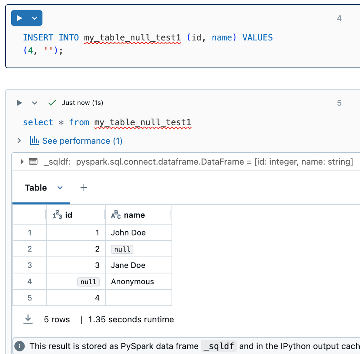Open the Table tab dropdown chevron
The height and width of the screenshot is (354, 360).
60,188
